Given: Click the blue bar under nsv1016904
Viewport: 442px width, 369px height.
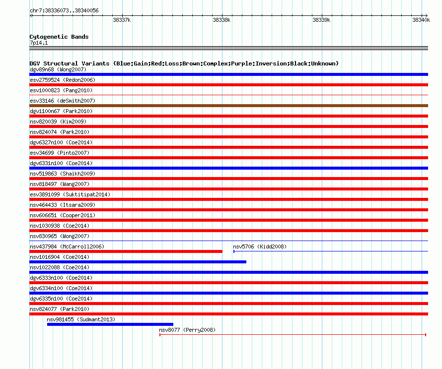Looking at the screenshot, I should click(x=138, y=262).
